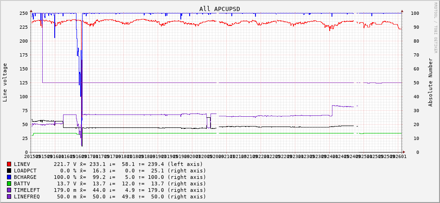
Task: Select the BCHARGE legend label
Action: point(25,177)
